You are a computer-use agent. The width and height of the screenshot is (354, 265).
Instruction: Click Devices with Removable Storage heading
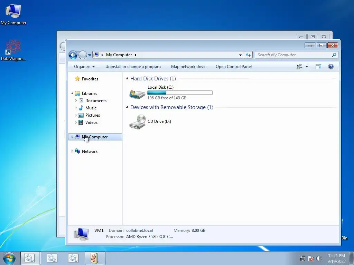coord(171,107)
